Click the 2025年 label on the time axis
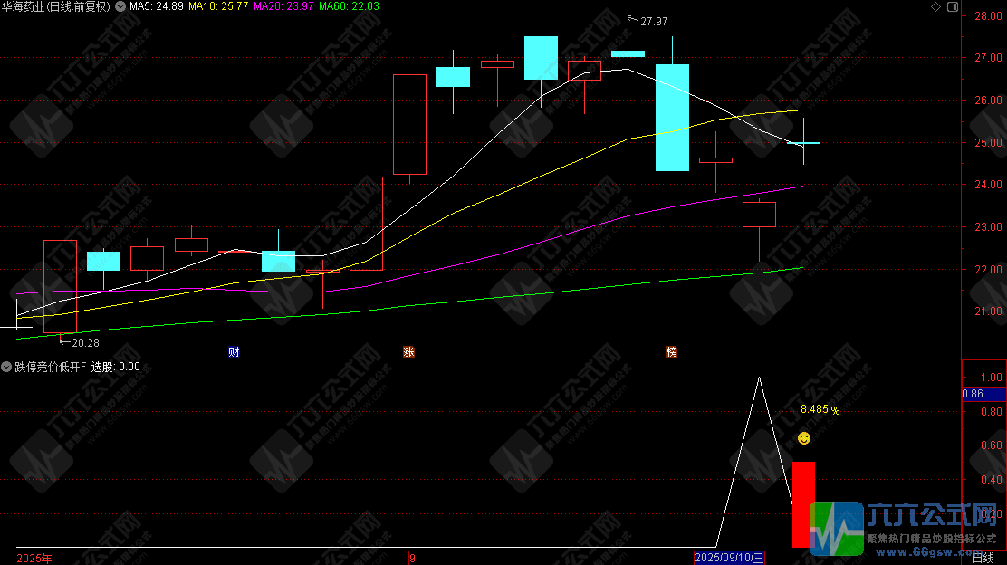The height and width of the screenshot is (565, 1007). point(34,558)
